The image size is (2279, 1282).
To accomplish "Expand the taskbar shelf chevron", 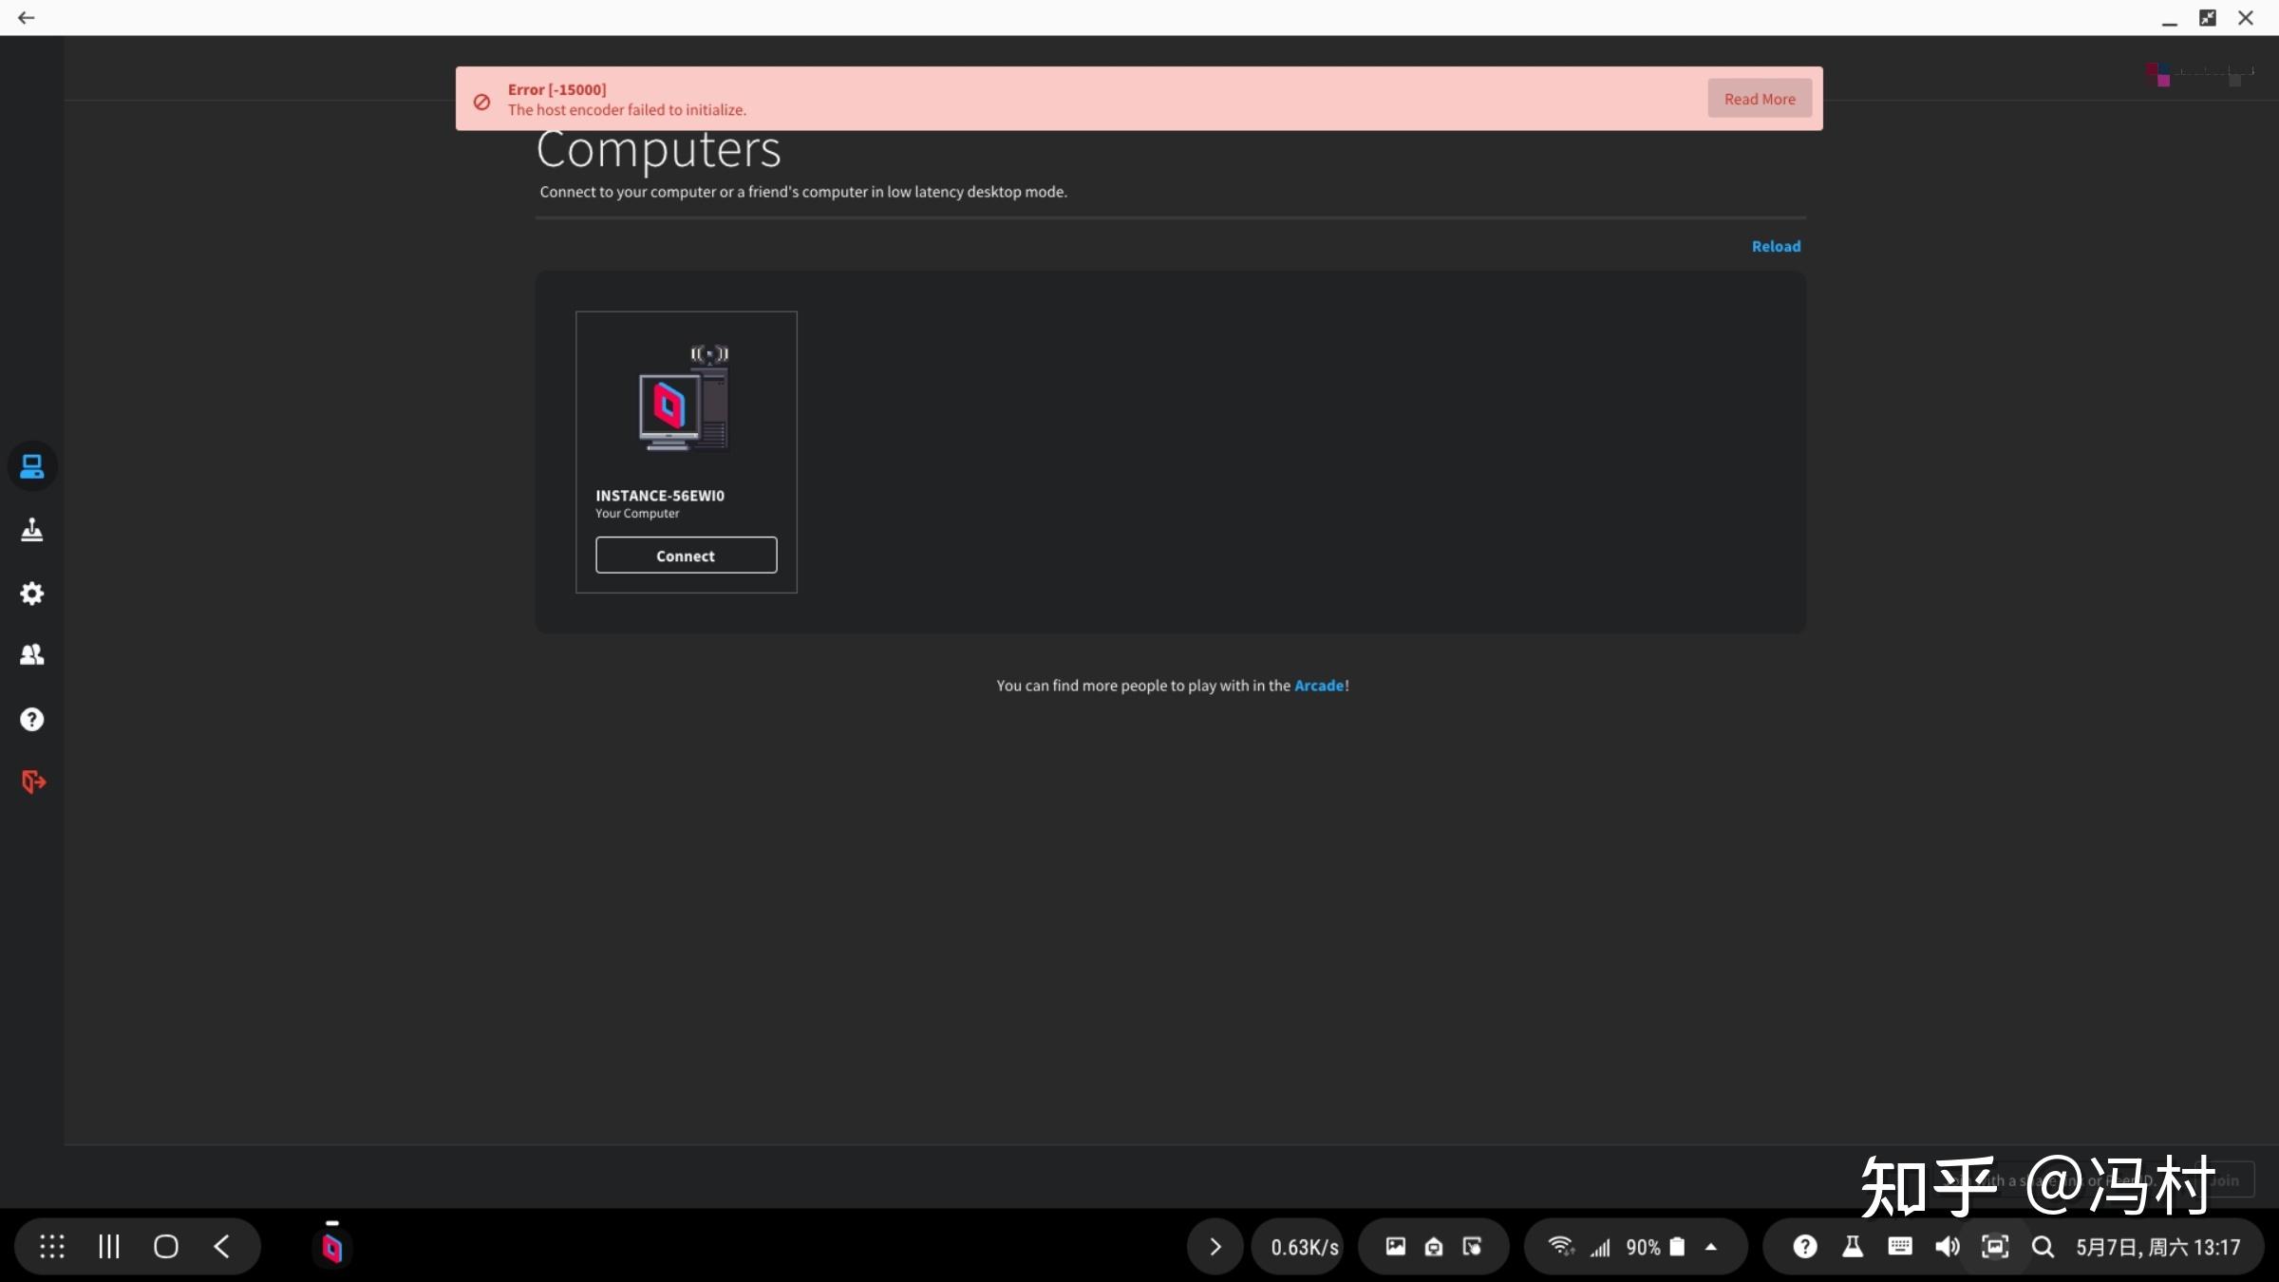I will (1215, 1246).
